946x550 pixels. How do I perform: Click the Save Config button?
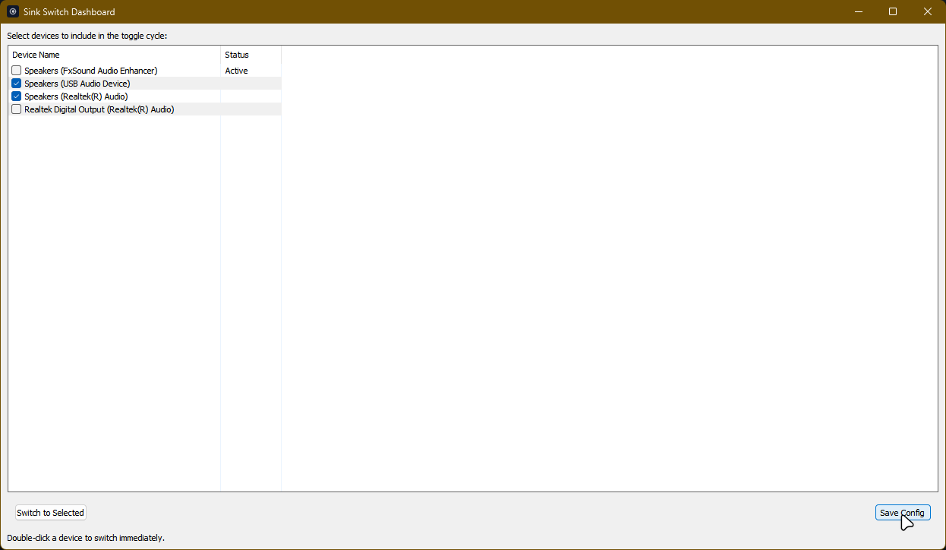[x=903, y=512]
